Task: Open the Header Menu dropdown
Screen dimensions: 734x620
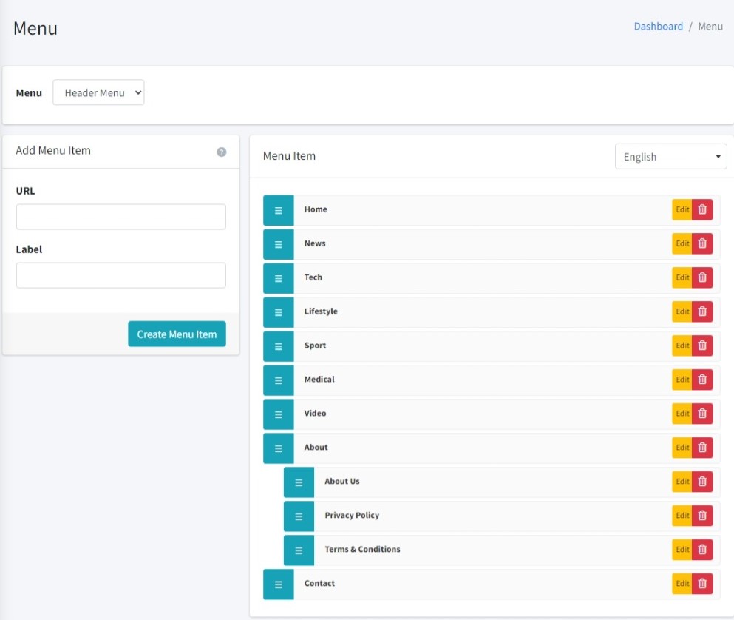Action: coord(98,93)
